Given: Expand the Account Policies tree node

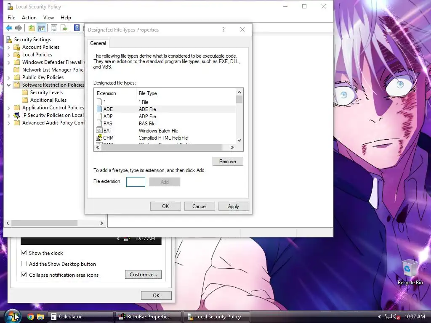Looking at the screenshot, I should (x=8, y=48).
